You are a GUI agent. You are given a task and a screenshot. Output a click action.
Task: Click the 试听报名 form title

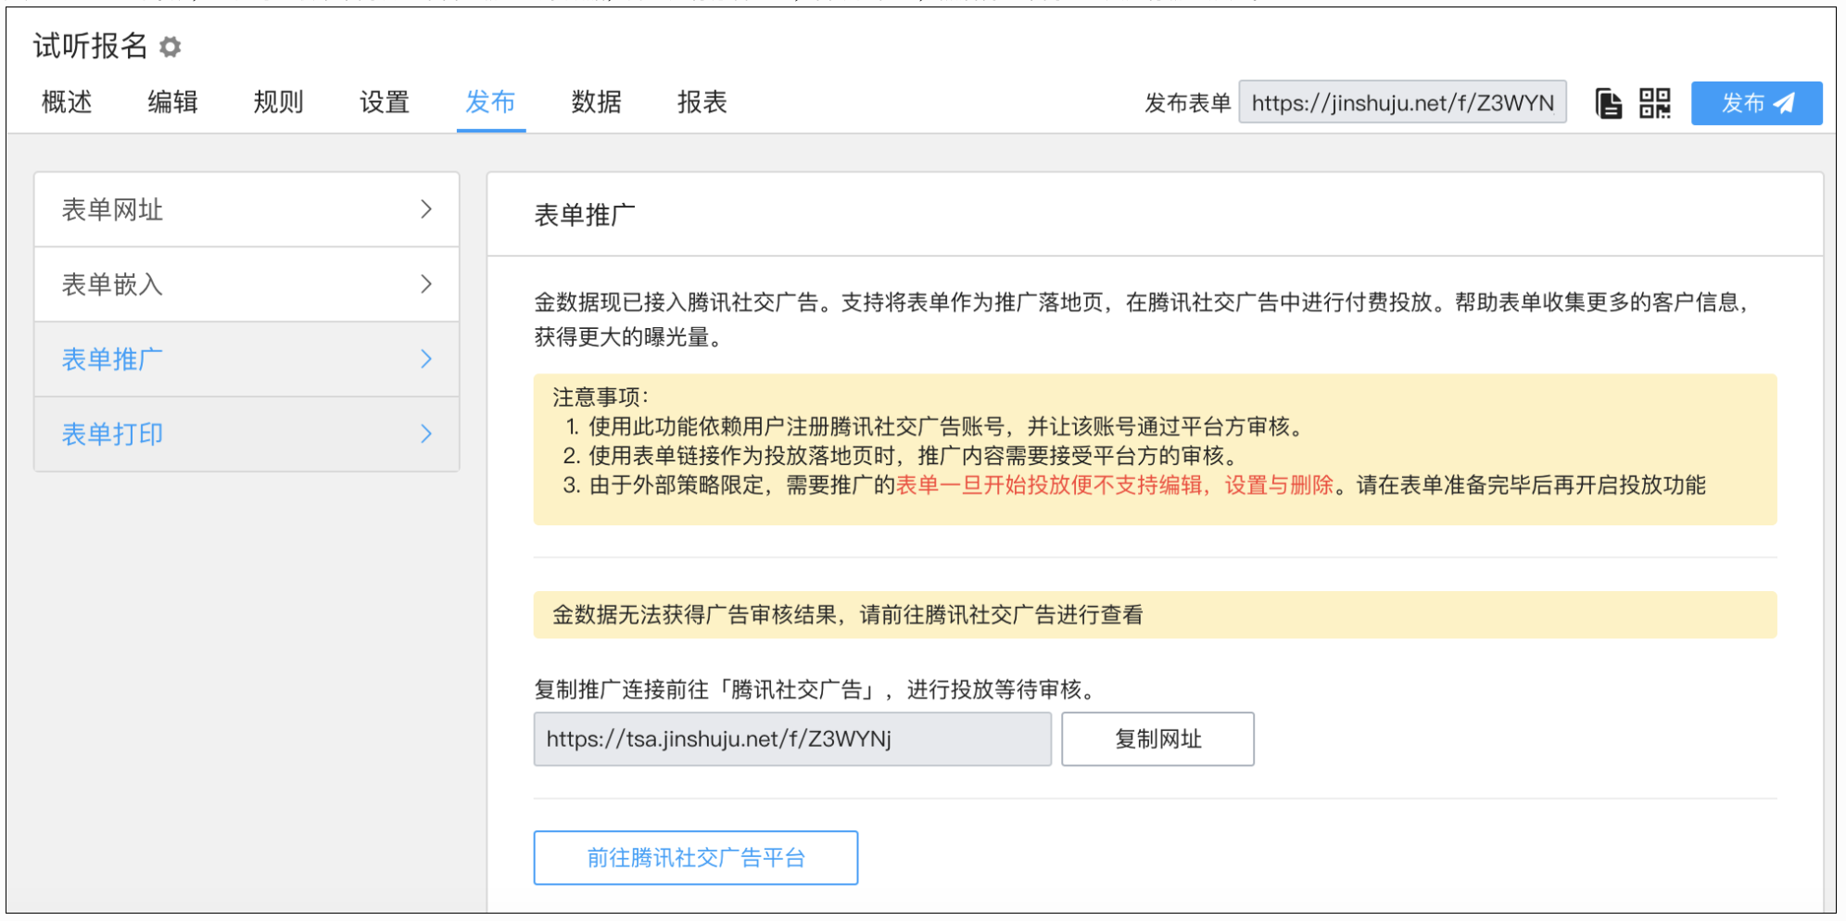(x=90, y=45)
